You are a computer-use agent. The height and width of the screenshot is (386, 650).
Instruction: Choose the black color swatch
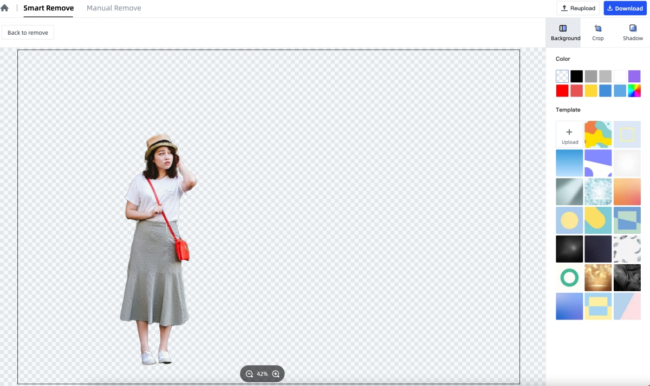coord(577,76)
